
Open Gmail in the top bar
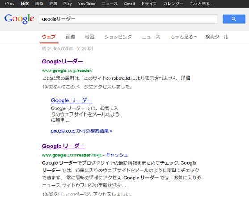coord(129,4)
